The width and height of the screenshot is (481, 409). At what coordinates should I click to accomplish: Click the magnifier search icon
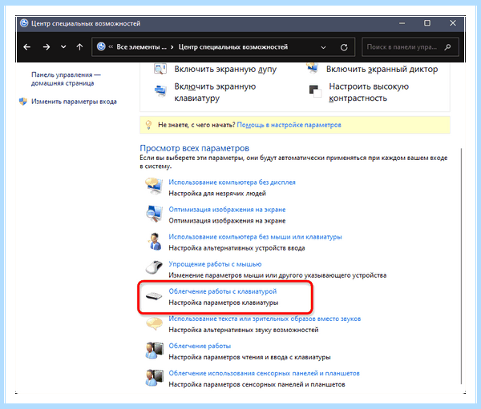(447, 47)
